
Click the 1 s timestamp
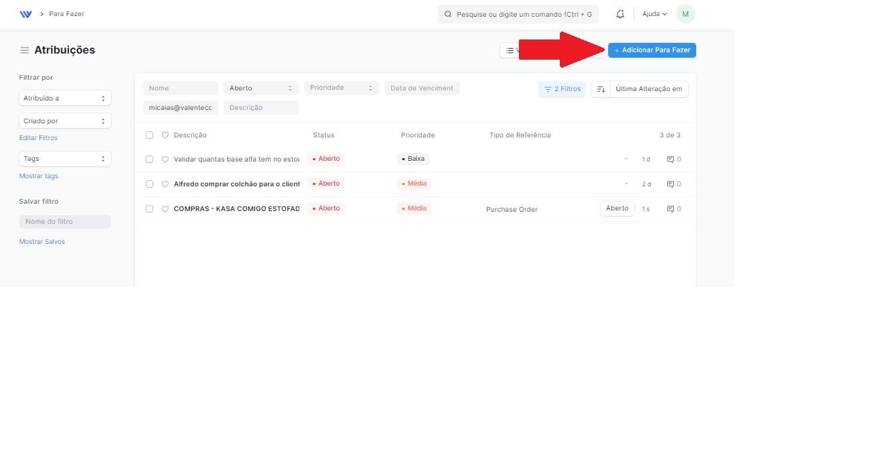tap(646, 209)
